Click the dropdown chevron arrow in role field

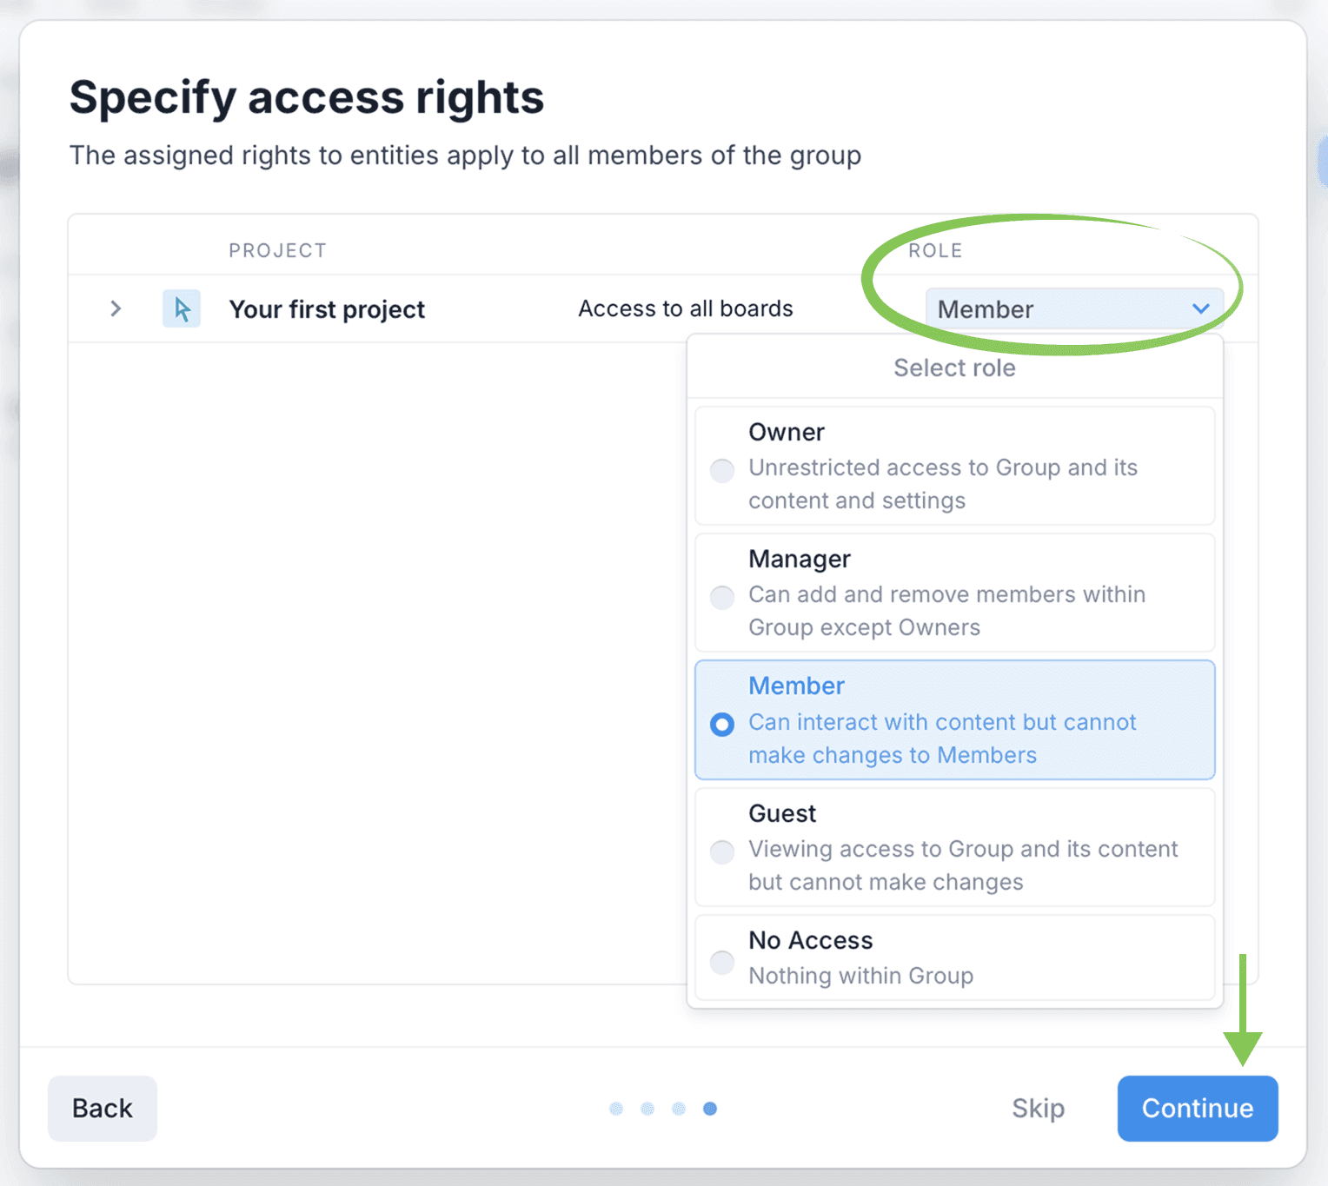(1200, 308)
